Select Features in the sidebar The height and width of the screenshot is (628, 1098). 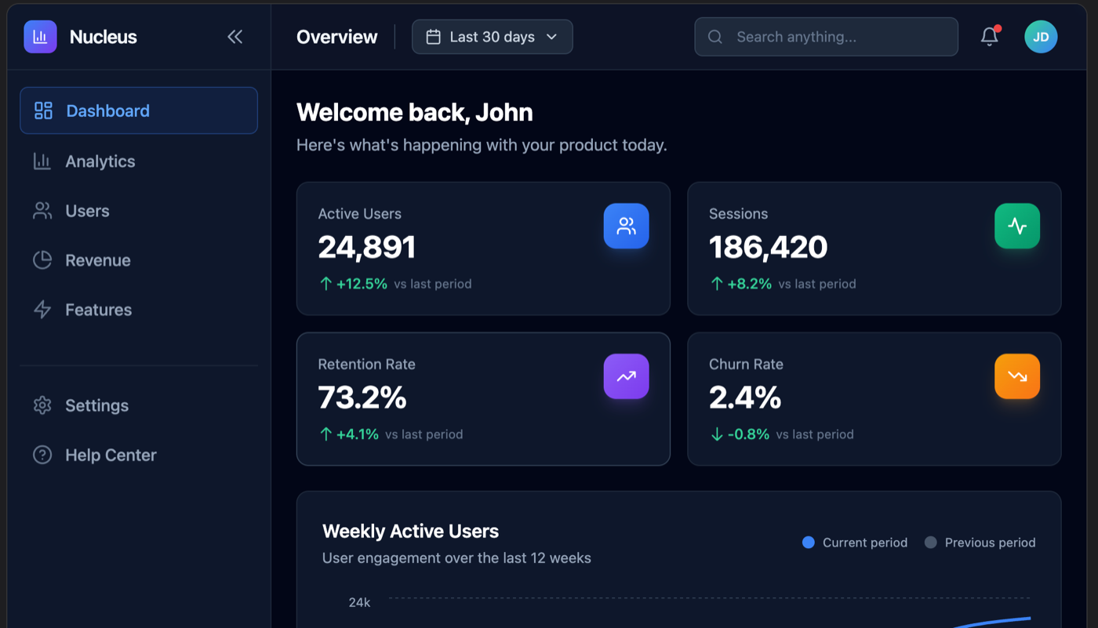coord(139,310)
